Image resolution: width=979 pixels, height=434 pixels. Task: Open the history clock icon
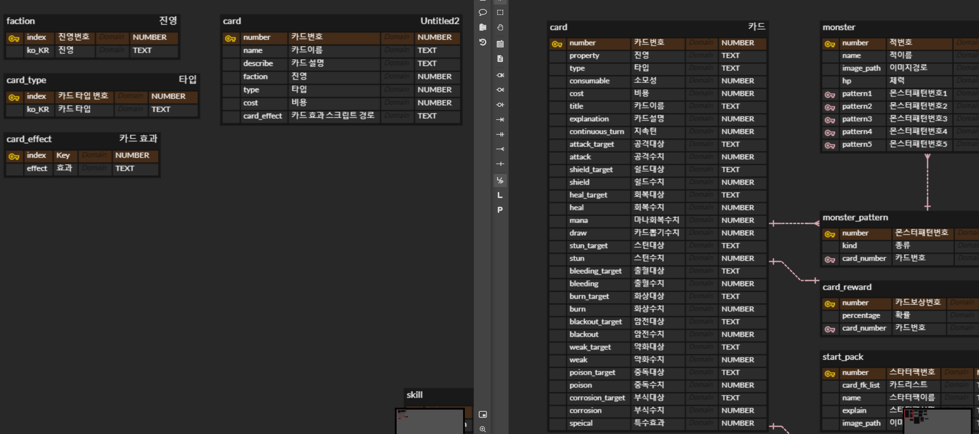pyautogui.click(x=483, y=42)
